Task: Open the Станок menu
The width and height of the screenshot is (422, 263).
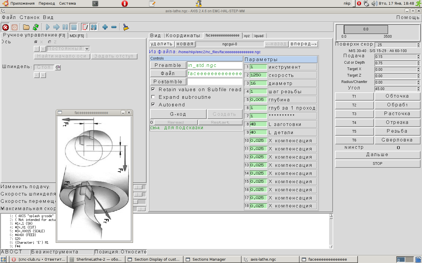Action: (x=30, y=18)
